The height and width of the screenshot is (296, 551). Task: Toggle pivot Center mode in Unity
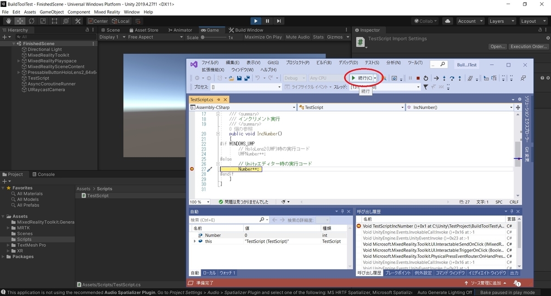pos(97,21)
